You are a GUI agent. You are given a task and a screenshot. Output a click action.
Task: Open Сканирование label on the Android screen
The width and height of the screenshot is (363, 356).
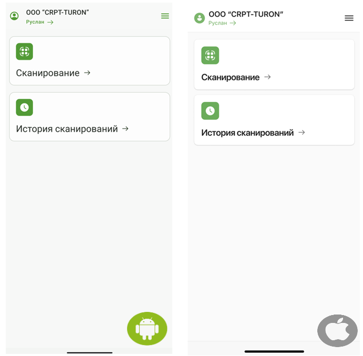tap(48, 73)
